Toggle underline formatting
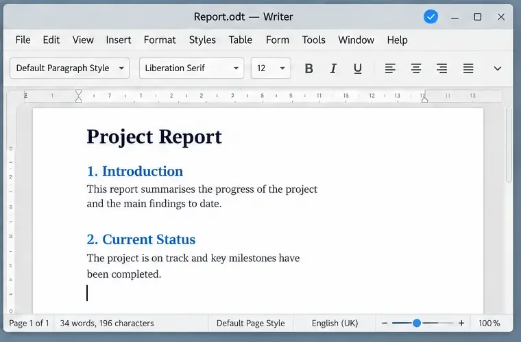The width and height of the screenshot is (521, 342). pos(358,68)
